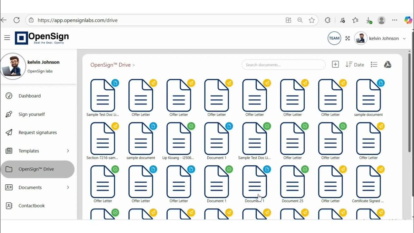Click the page vertical scrollbar
The width and height of the screenshot is (414, 233).
[410, 102]
